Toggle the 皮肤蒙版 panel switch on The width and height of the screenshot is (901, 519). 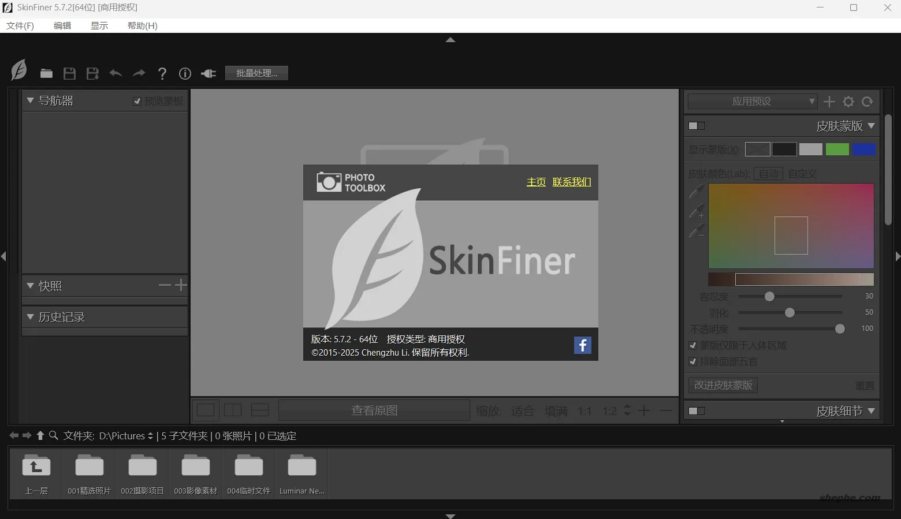pyautogui.click(x=697, y=125)
